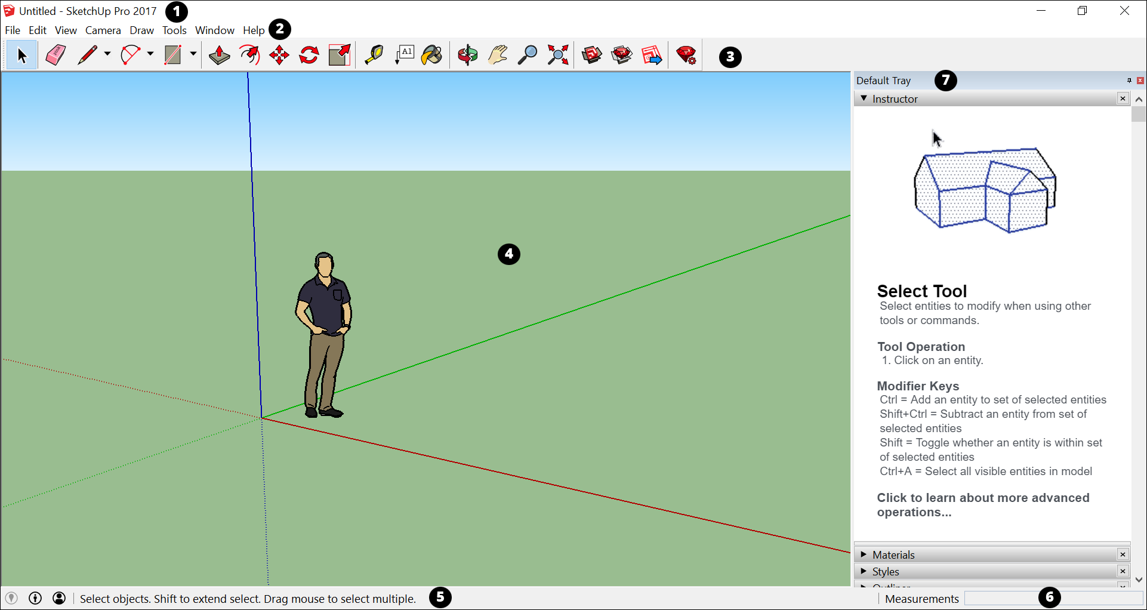The width and height of the screenshot is (1147, 610).
Task: Pick the Tape Measure tool
Action: pos(374,56)
